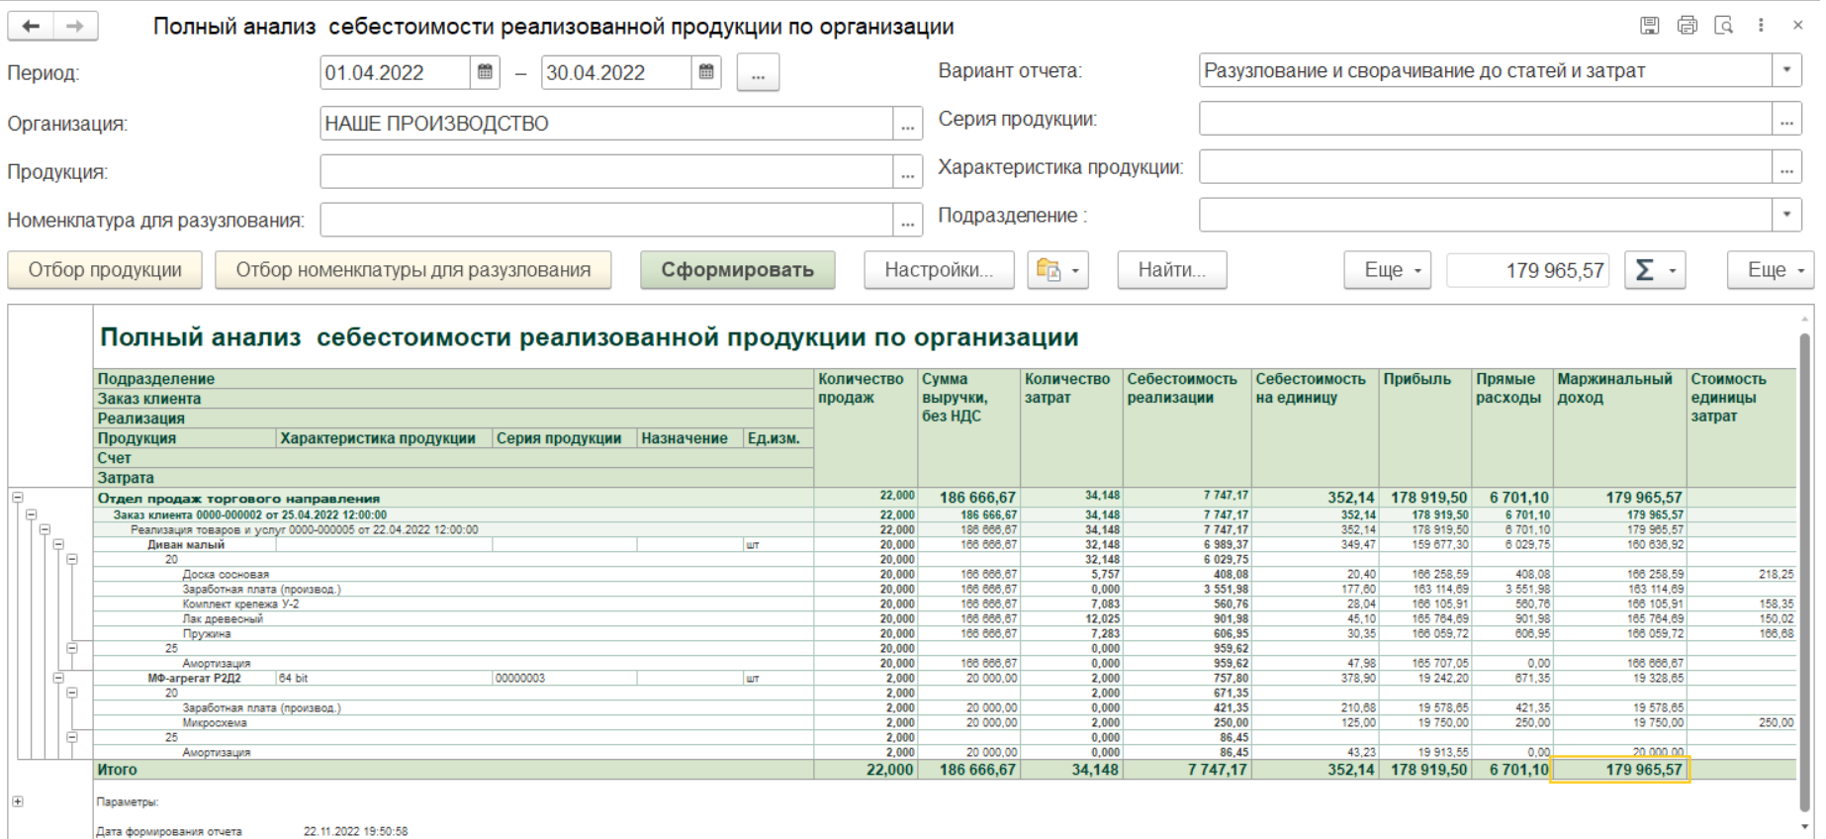The height and width of the screenshot is (839, 1826).
Task: Open print preview icon
Action: [1724, 26]
